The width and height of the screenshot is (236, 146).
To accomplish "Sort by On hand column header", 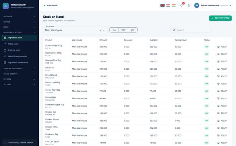I will point(103,40).
